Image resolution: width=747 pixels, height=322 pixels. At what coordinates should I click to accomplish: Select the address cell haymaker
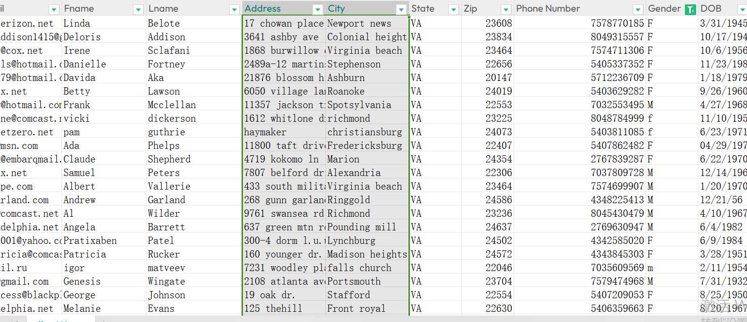pos(284,132)
